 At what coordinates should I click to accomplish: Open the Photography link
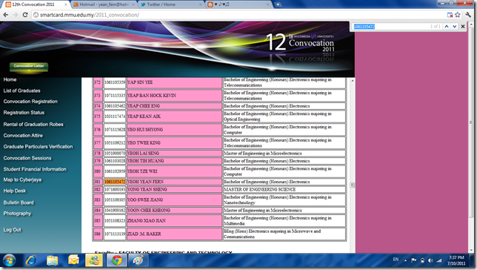(x=17, y=214)
